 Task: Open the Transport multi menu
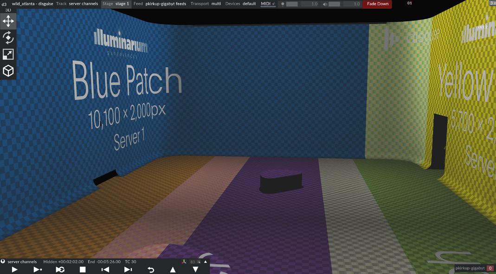[x=206, y=4]
